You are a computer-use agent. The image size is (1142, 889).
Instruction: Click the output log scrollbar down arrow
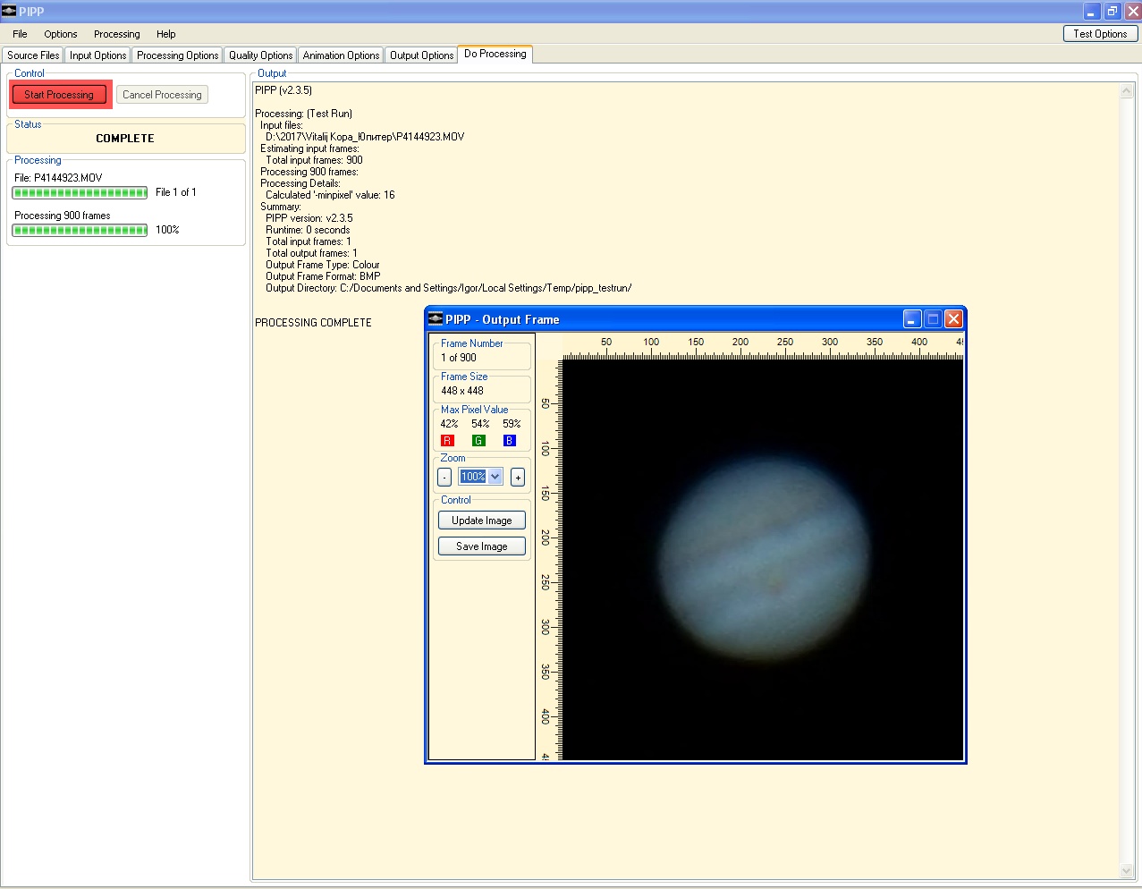click(x=1126, y=871)
